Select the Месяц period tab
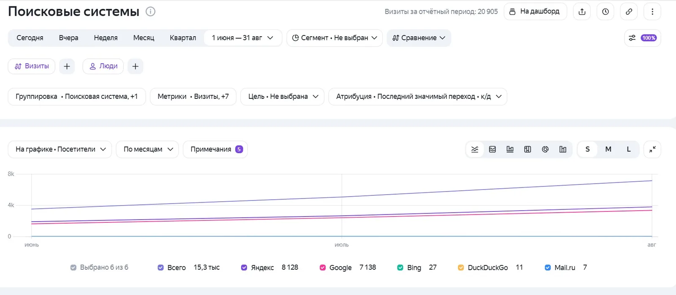This screenshot has height=295, width=676. 144,38
